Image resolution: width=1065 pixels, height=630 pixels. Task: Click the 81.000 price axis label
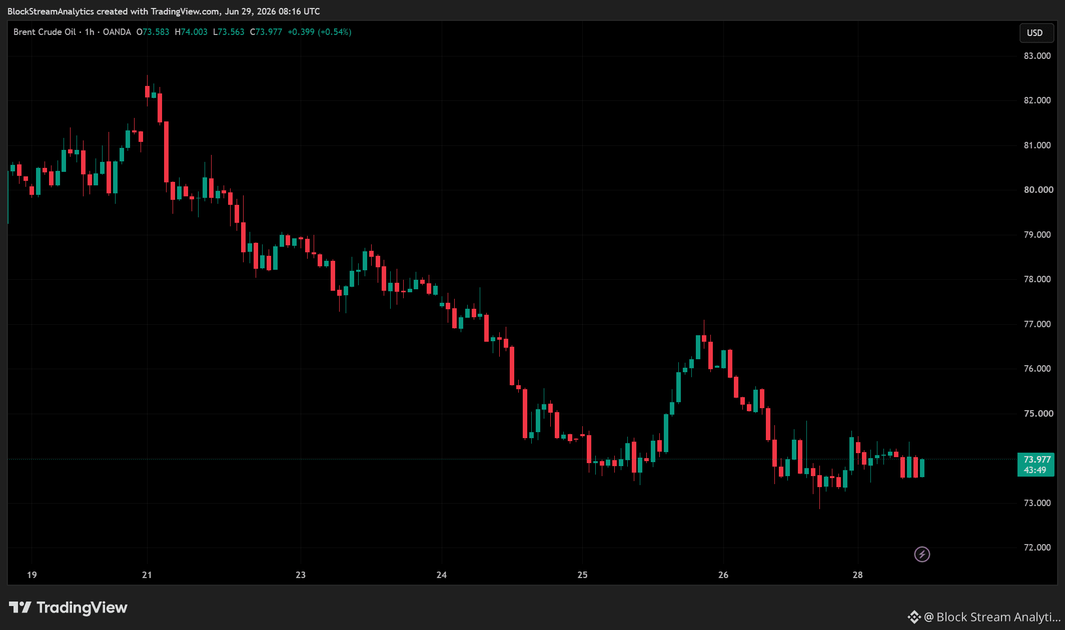click(x=1037, y=145)
